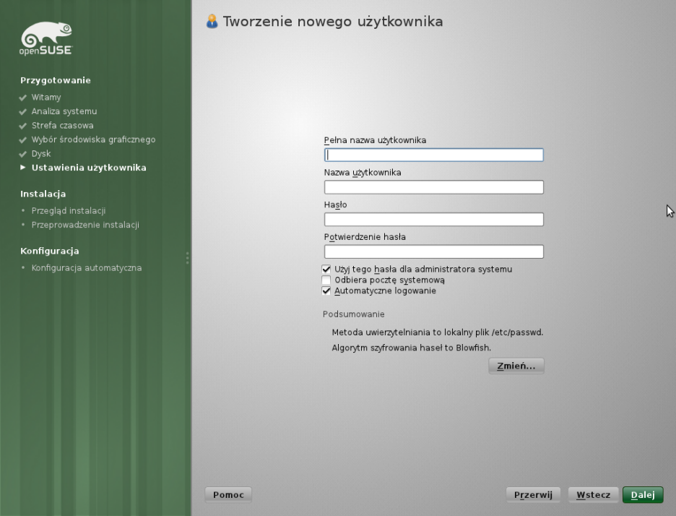This screenshot has height=516, width=676.
Task: Click the user icon beside the page title
Action: point(211,22)
